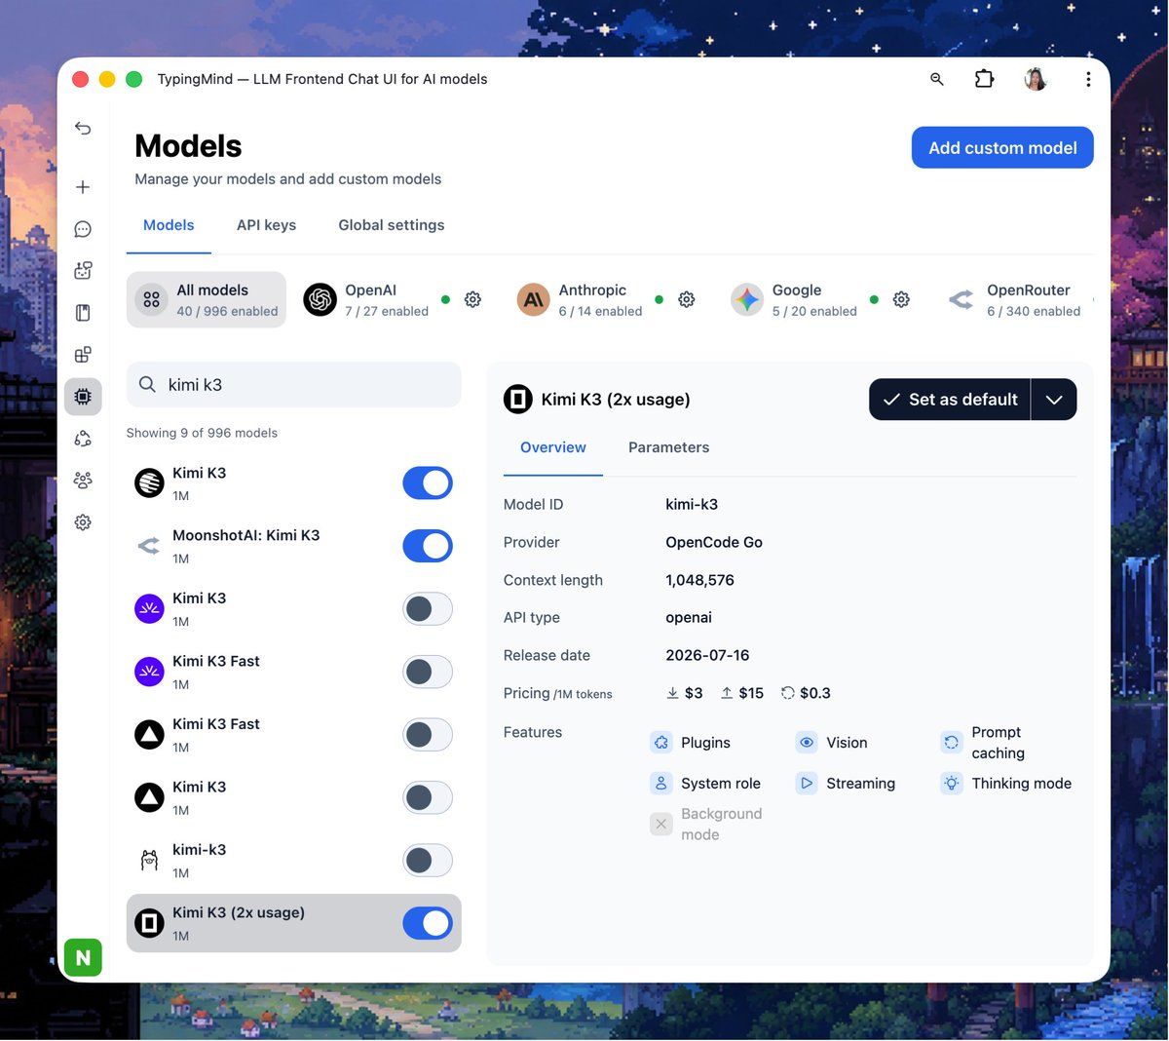Select the Kimi K3 (2x usage) row
The height and width of the screenshot is (1041, 1169).
294,923
